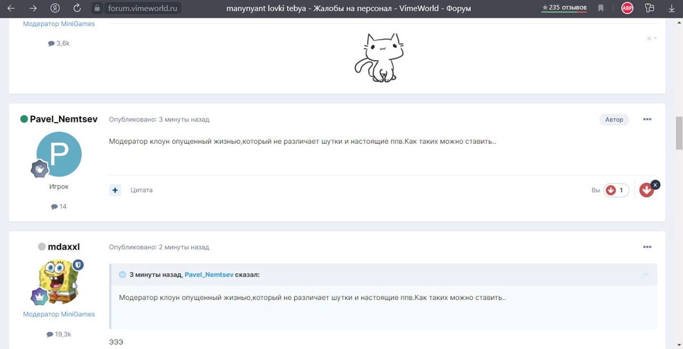The height and width of the screenshot is (349, 683).
Task: Reload the page with the refresh icon
Action: pyautogui.click(x=77, y=9)
